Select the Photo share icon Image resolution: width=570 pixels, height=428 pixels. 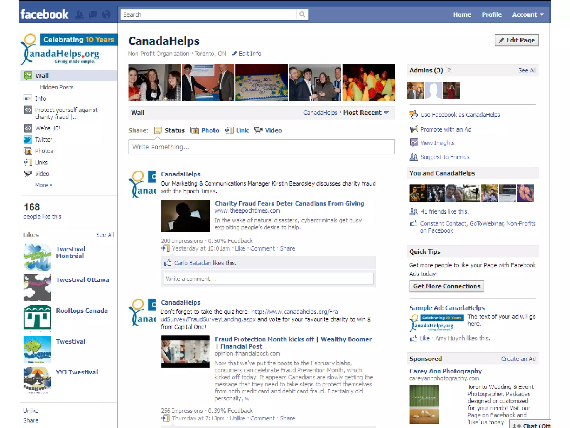click(194, 130)
